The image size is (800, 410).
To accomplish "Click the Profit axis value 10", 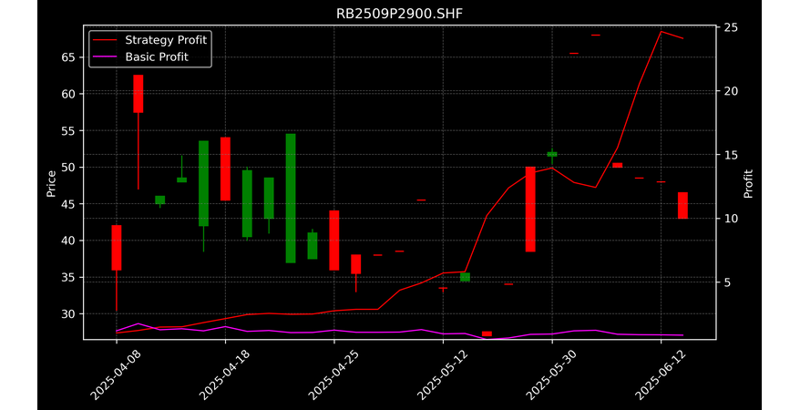I will pos(730,219).
